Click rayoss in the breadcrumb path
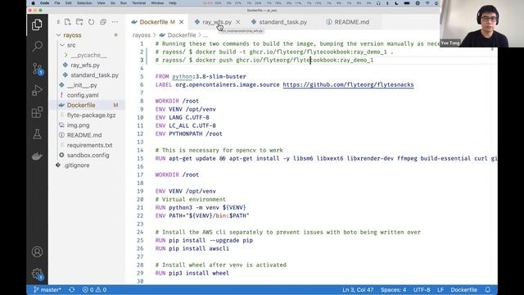 pyautogui.click(x=142, y=35)
